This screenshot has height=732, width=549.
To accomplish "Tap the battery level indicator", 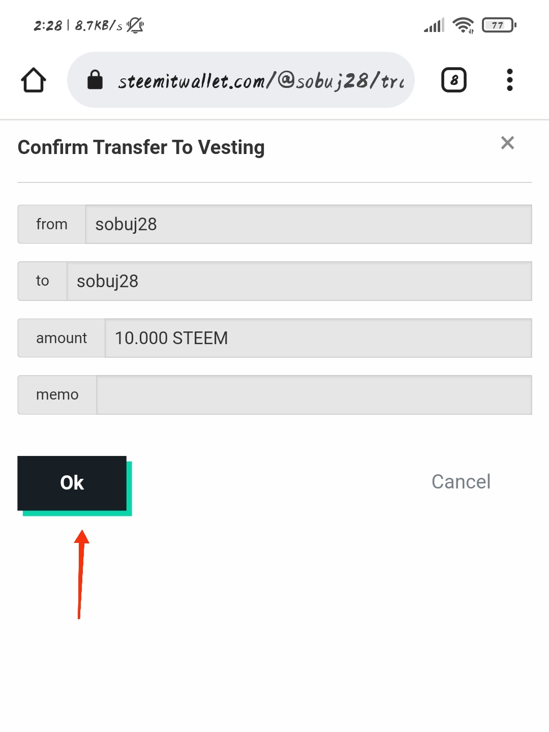I will point(499,25).
